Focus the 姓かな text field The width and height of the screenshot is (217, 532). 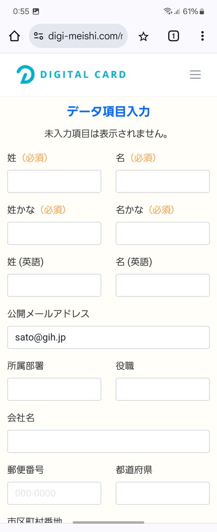(54, 233)
